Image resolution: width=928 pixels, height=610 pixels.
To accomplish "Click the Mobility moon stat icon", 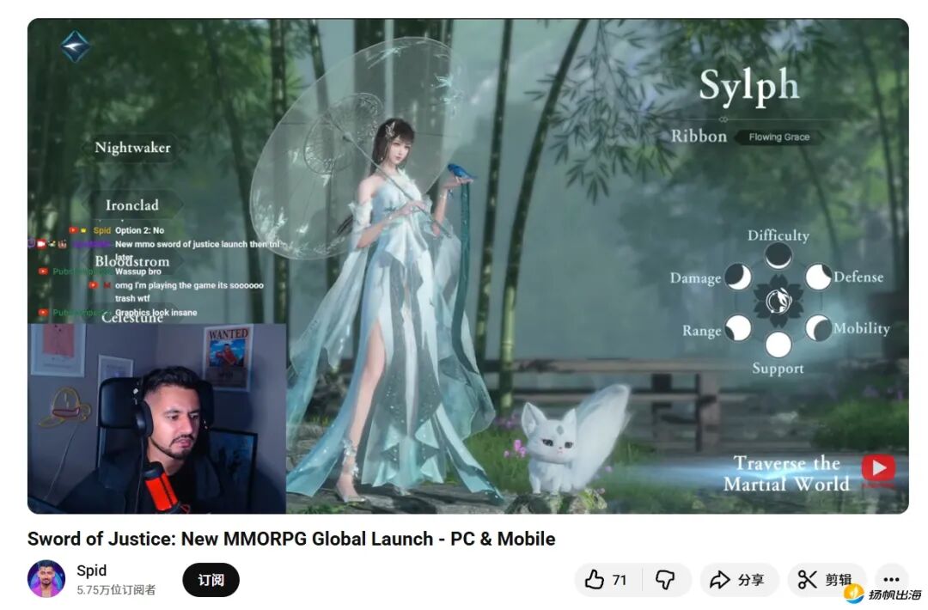I will coord(818,328).
